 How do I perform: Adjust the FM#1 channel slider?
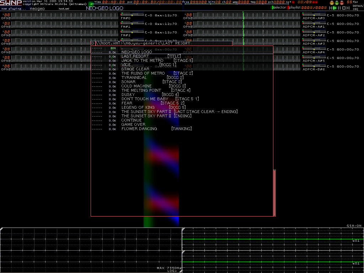132,23
